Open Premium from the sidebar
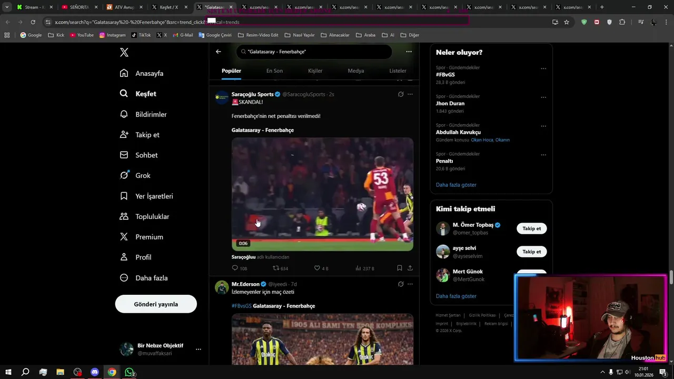674x379 pixels. [141, 237]
